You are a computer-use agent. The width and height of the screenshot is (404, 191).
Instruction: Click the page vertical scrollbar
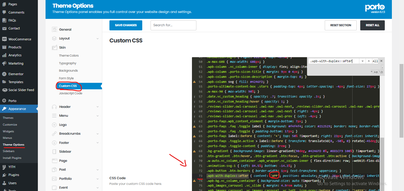pos(401,101)
